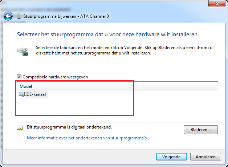Viewport: 228px width, 167px height.
Task: Cancel with the Annuleren button
Action: coord(205,157)
